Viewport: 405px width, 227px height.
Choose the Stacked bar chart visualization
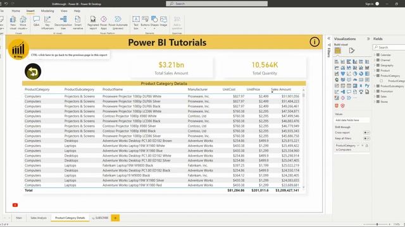[337, 62]
